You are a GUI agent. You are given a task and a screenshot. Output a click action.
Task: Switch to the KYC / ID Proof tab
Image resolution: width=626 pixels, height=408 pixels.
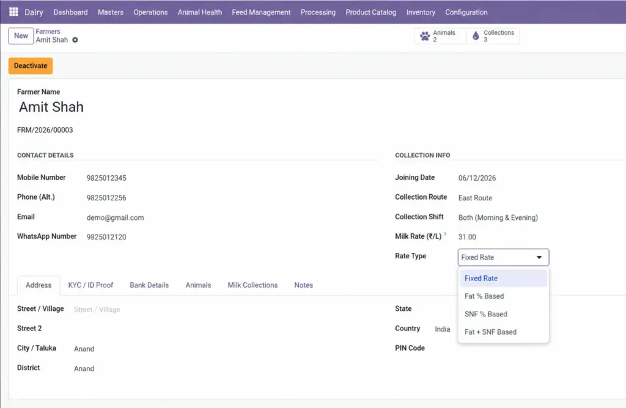click(90, 285)
